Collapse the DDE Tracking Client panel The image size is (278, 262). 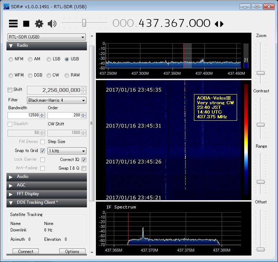point(47,203)
